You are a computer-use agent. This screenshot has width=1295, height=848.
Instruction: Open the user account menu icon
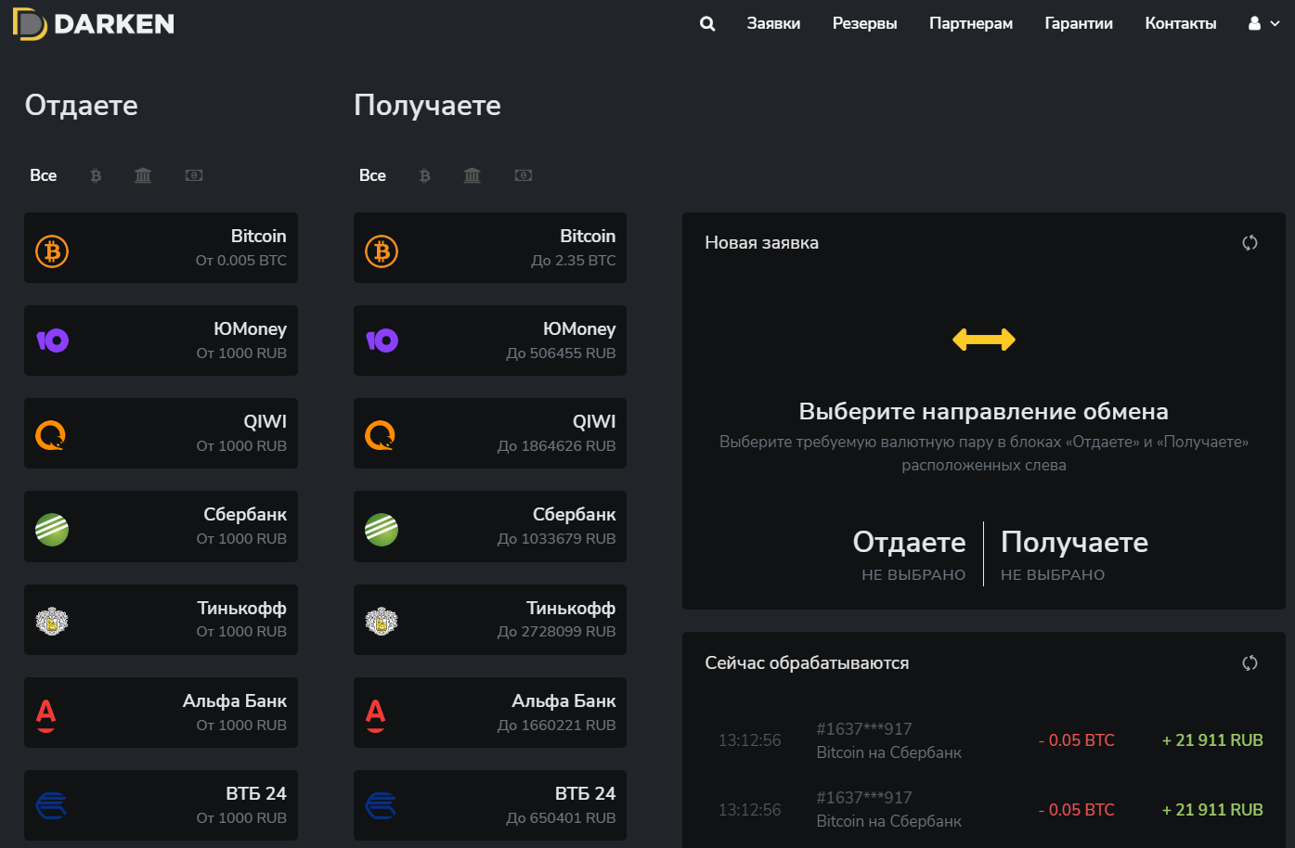[x=1264, y=24]
